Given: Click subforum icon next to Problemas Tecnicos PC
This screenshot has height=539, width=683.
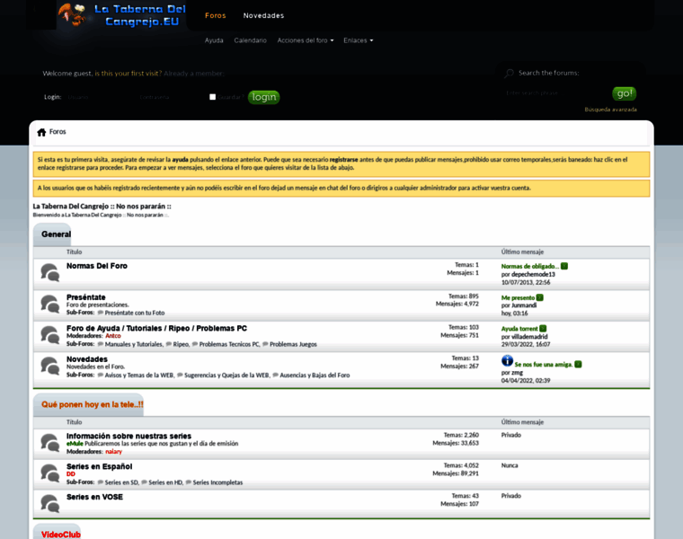Looking at the screenshot, I should click(x=195, y=344).
